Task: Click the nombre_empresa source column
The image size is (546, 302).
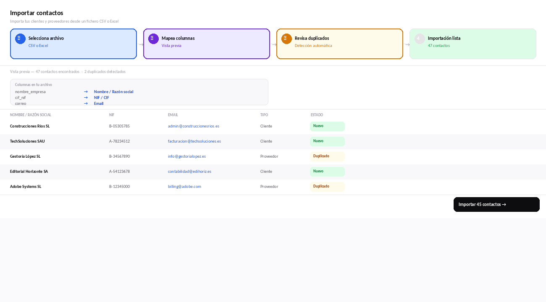Action: (30, 91)
